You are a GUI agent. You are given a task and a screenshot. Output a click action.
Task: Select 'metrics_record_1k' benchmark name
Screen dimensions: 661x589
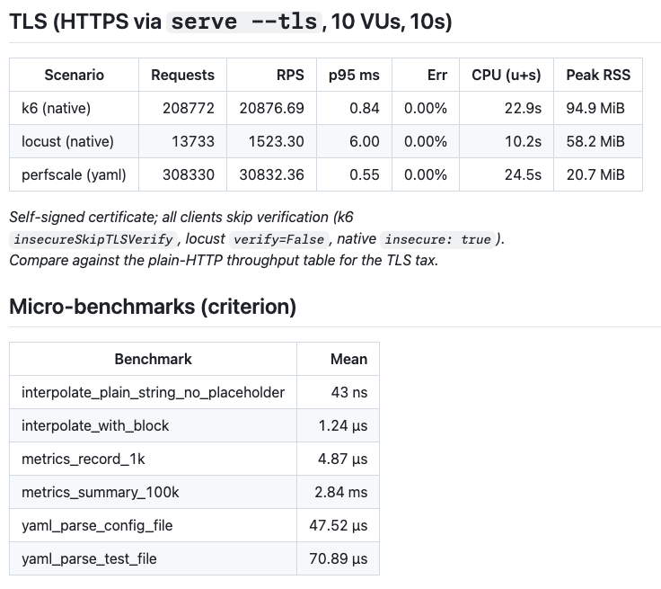click(83, 459)
